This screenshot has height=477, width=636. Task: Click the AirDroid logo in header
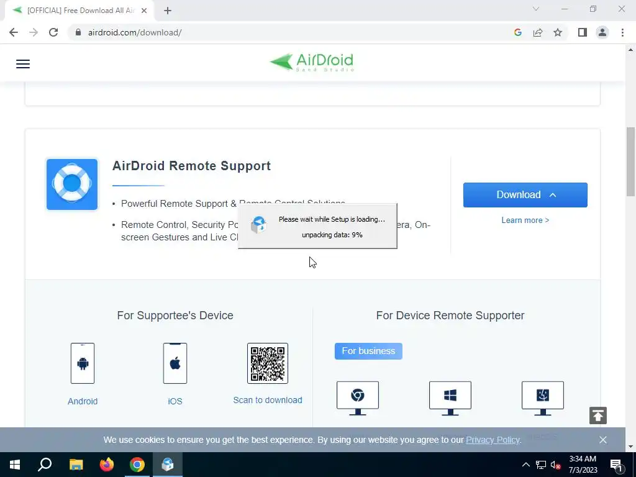coord(312,62)
